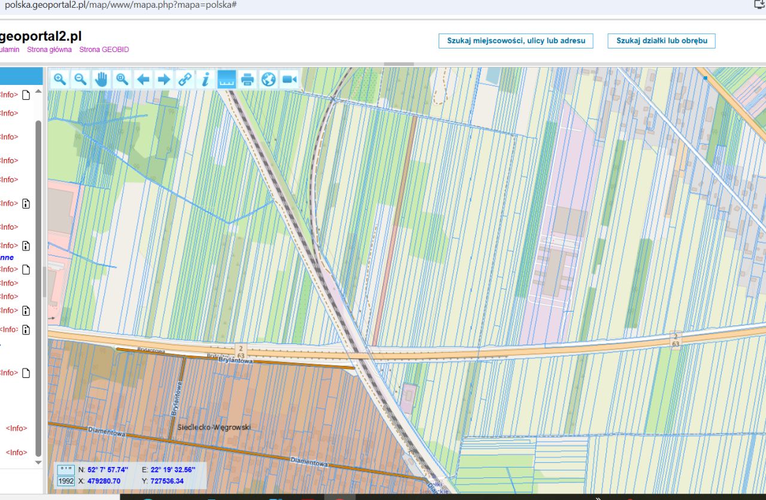Open Szukaj działki lub obrębu search
Viewport: 766px width, 500px height.
(x=661, y=41)
